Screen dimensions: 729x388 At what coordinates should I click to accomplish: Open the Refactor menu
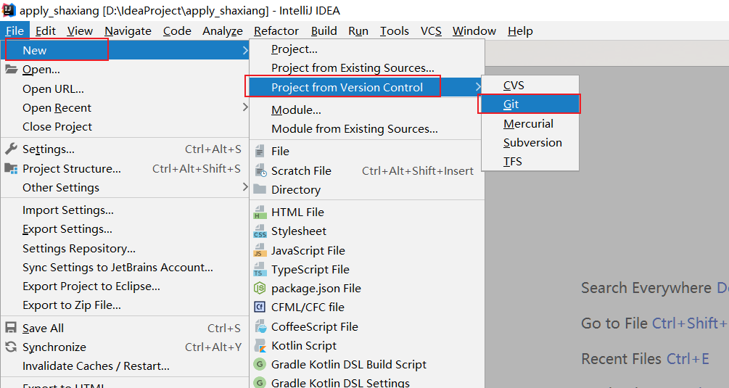pyautogui.click(x=276, y=30)
